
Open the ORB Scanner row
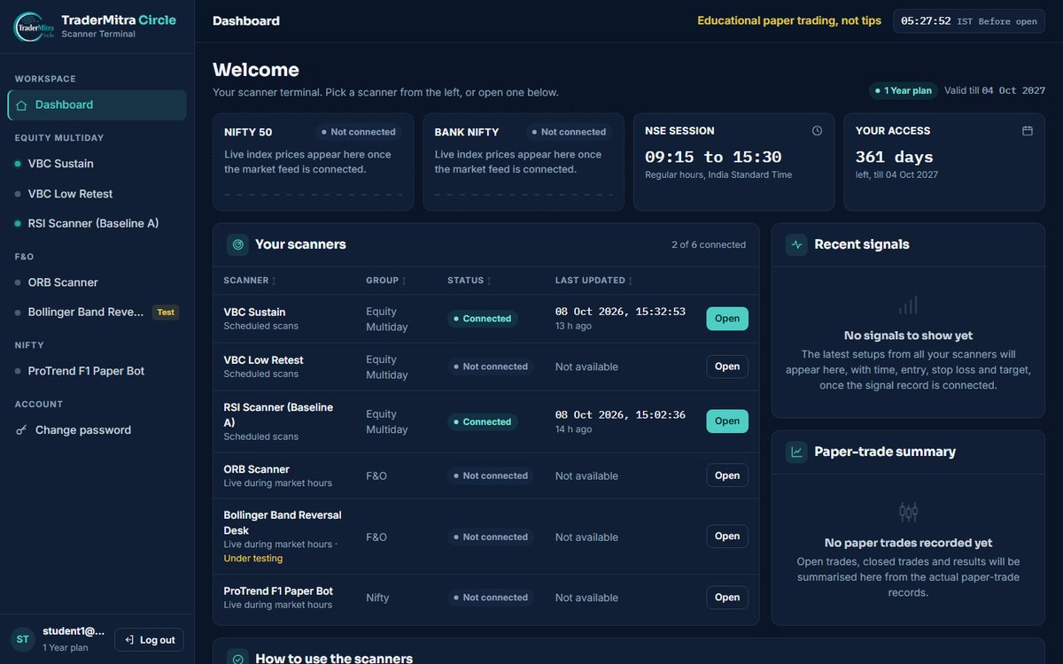(x=727, y=475)
